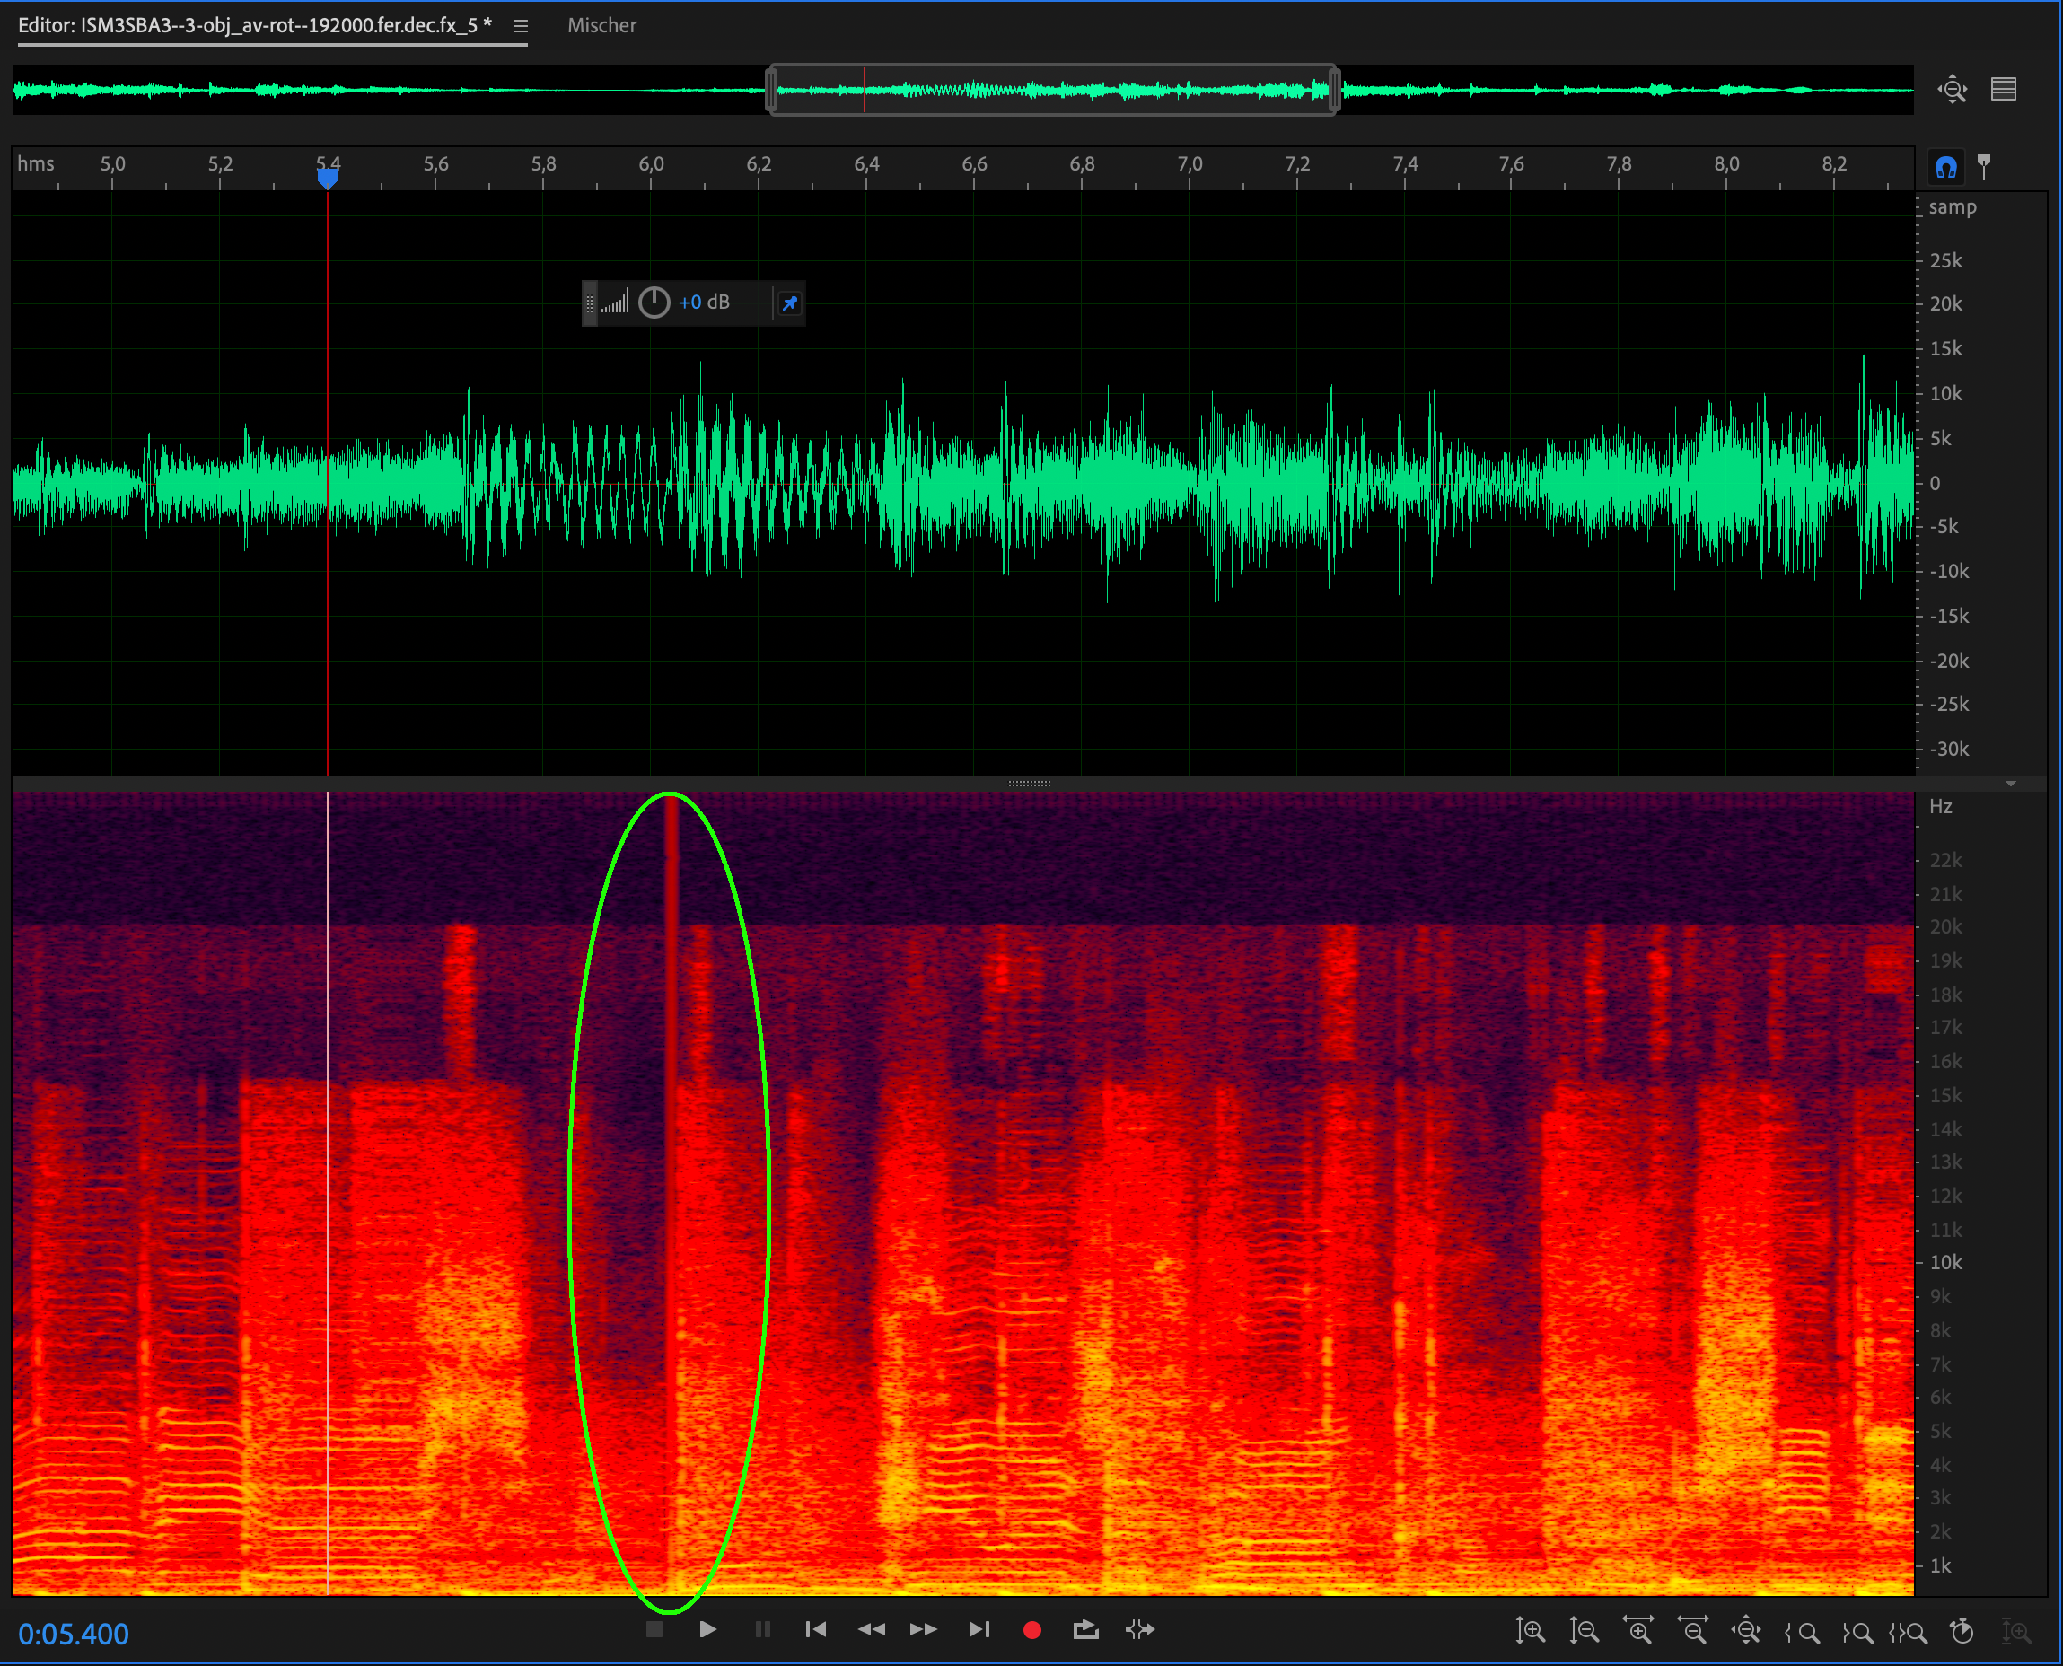Click Zoom Out Time icon
This screenshot has height=1666, width=2063.
tap(1691, 1630)
